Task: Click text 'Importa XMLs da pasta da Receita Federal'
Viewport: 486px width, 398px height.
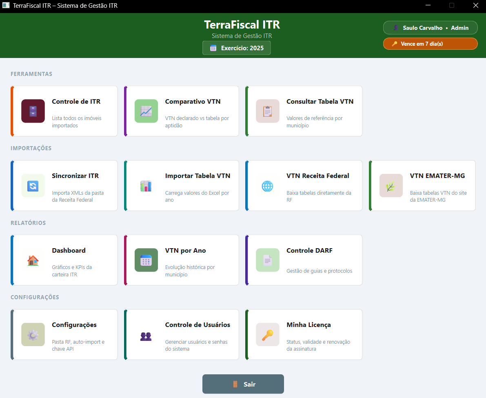Action: (x=78, y=196)
